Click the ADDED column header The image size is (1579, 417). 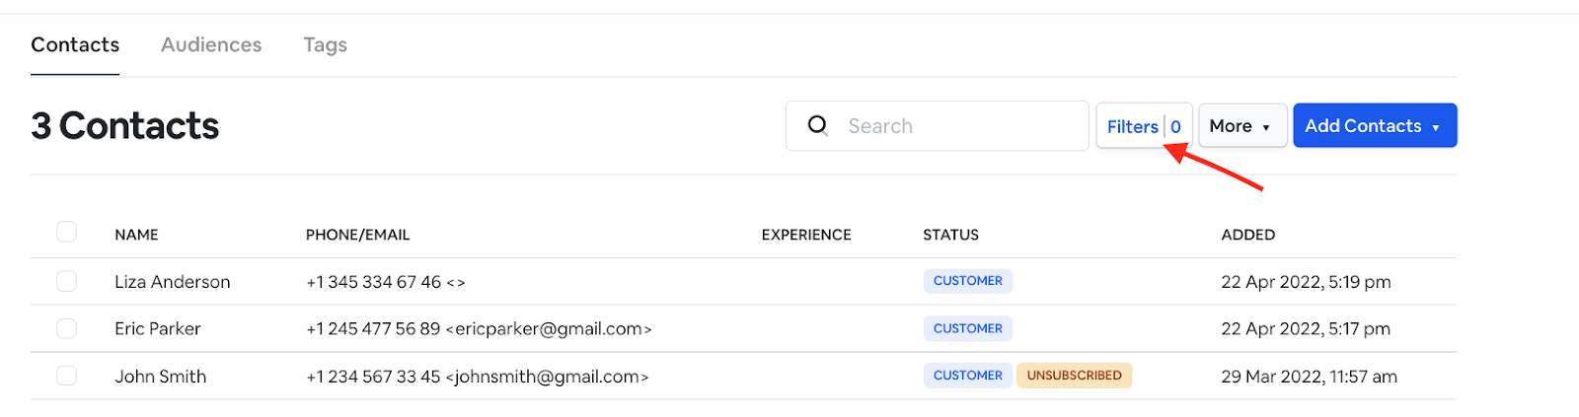pyautogui.click(x=1247, y=235)
